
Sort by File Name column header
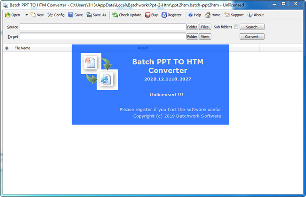(22, 48)
